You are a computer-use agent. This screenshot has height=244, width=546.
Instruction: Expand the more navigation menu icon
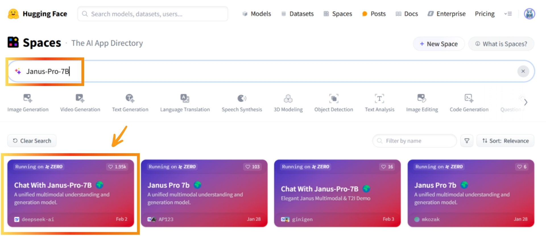click(508, 14)
